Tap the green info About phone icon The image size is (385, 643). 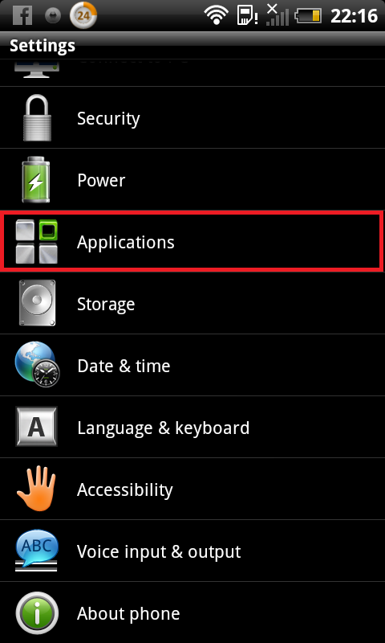[37, 612]
